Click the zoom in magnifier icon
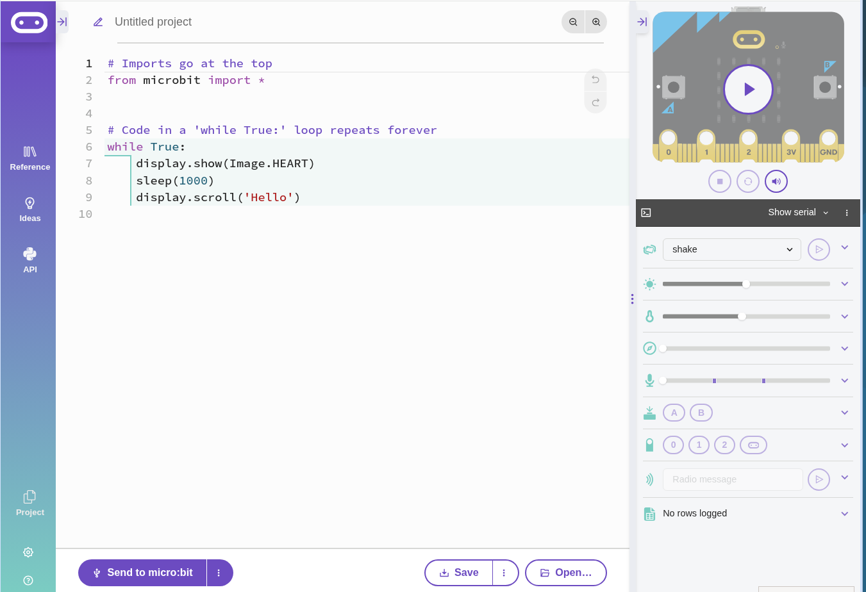 pos(596,22)
